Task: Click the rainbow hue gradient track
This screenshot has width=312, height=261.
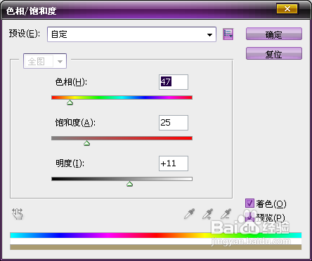Action: click(x=122, y=98)
